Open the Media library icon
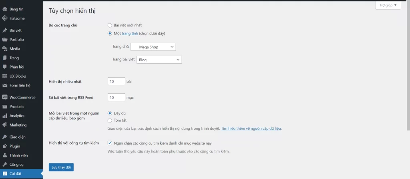 pos(4,49)
